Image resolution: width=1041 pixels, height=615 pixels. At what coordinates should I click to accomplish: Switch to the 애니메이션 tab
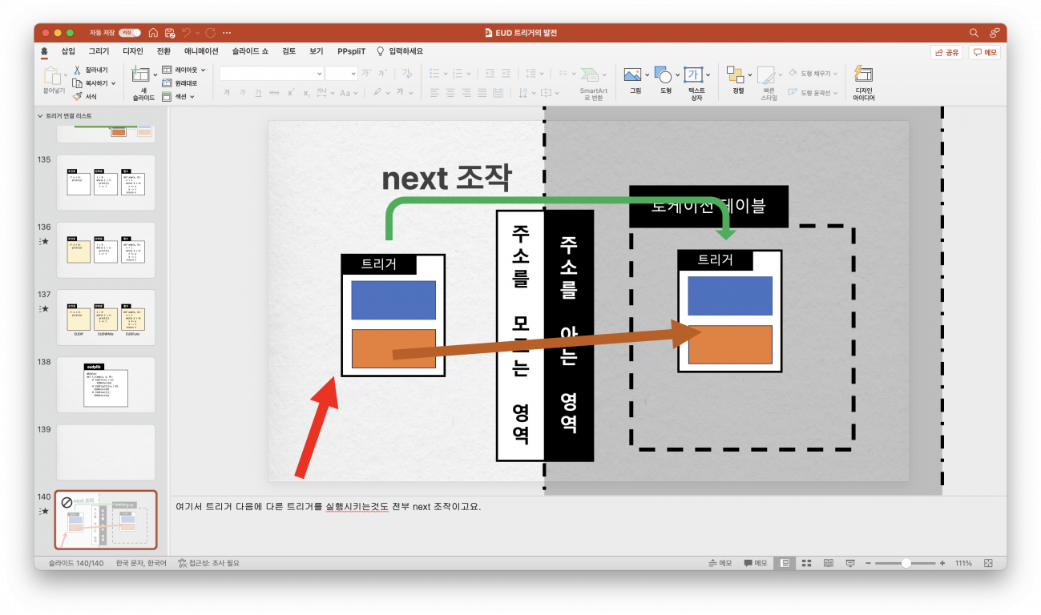point(201,51)
